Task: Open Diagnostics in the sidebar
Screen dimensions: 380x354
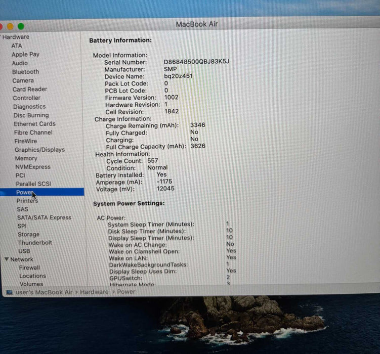Action: coord(29,107)
